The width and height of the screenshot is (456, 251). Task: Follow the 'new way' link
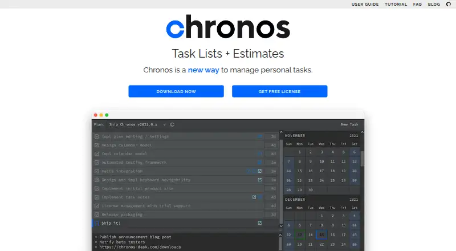203,70
